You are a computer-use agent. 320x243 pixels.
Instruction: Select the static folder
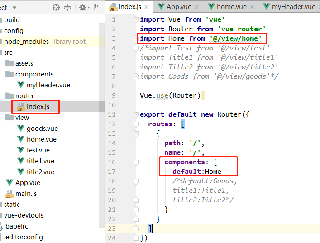[x=12, y=204]
